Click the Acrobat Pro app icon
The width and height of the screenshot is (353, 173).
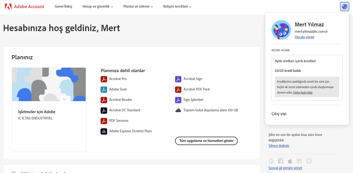(104, 79)
